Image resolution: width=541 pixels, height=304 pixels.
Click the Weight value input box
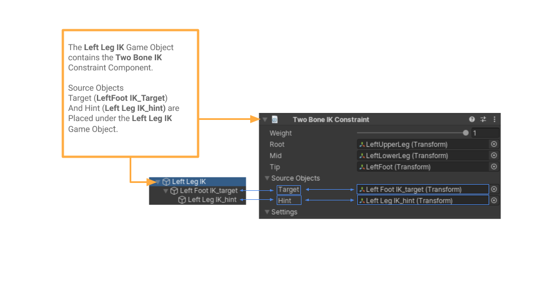[485, 133]
